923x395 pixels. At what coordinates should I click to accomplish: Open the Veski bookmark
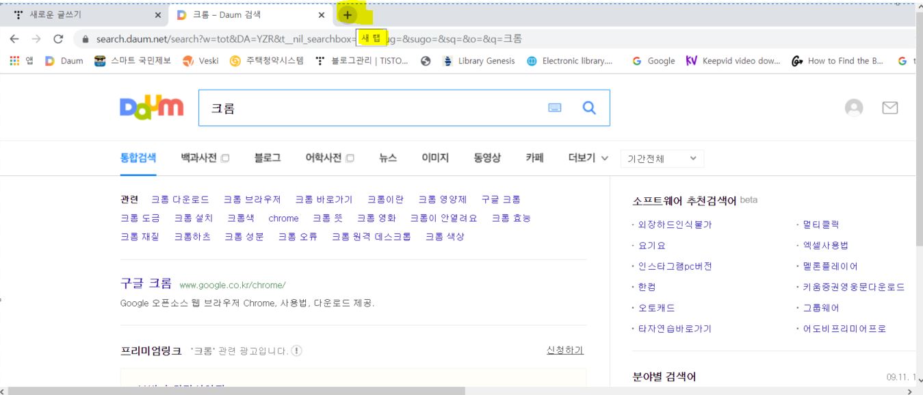(x=200, y=61)
